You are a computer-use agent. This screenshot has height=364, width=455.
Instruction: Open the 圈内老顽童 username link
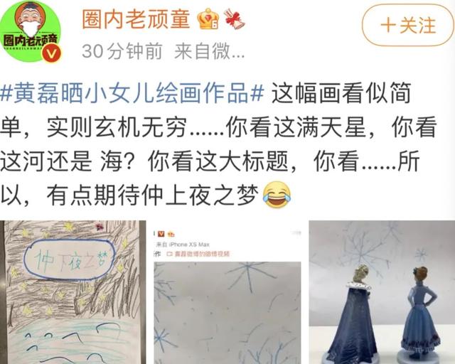[136, 19]
